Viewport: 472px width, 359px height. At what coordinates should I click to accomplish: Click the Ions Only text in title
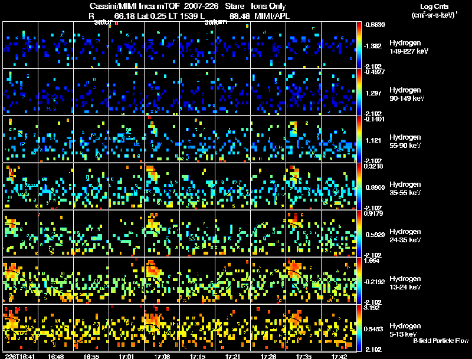(x=268, y=6)
